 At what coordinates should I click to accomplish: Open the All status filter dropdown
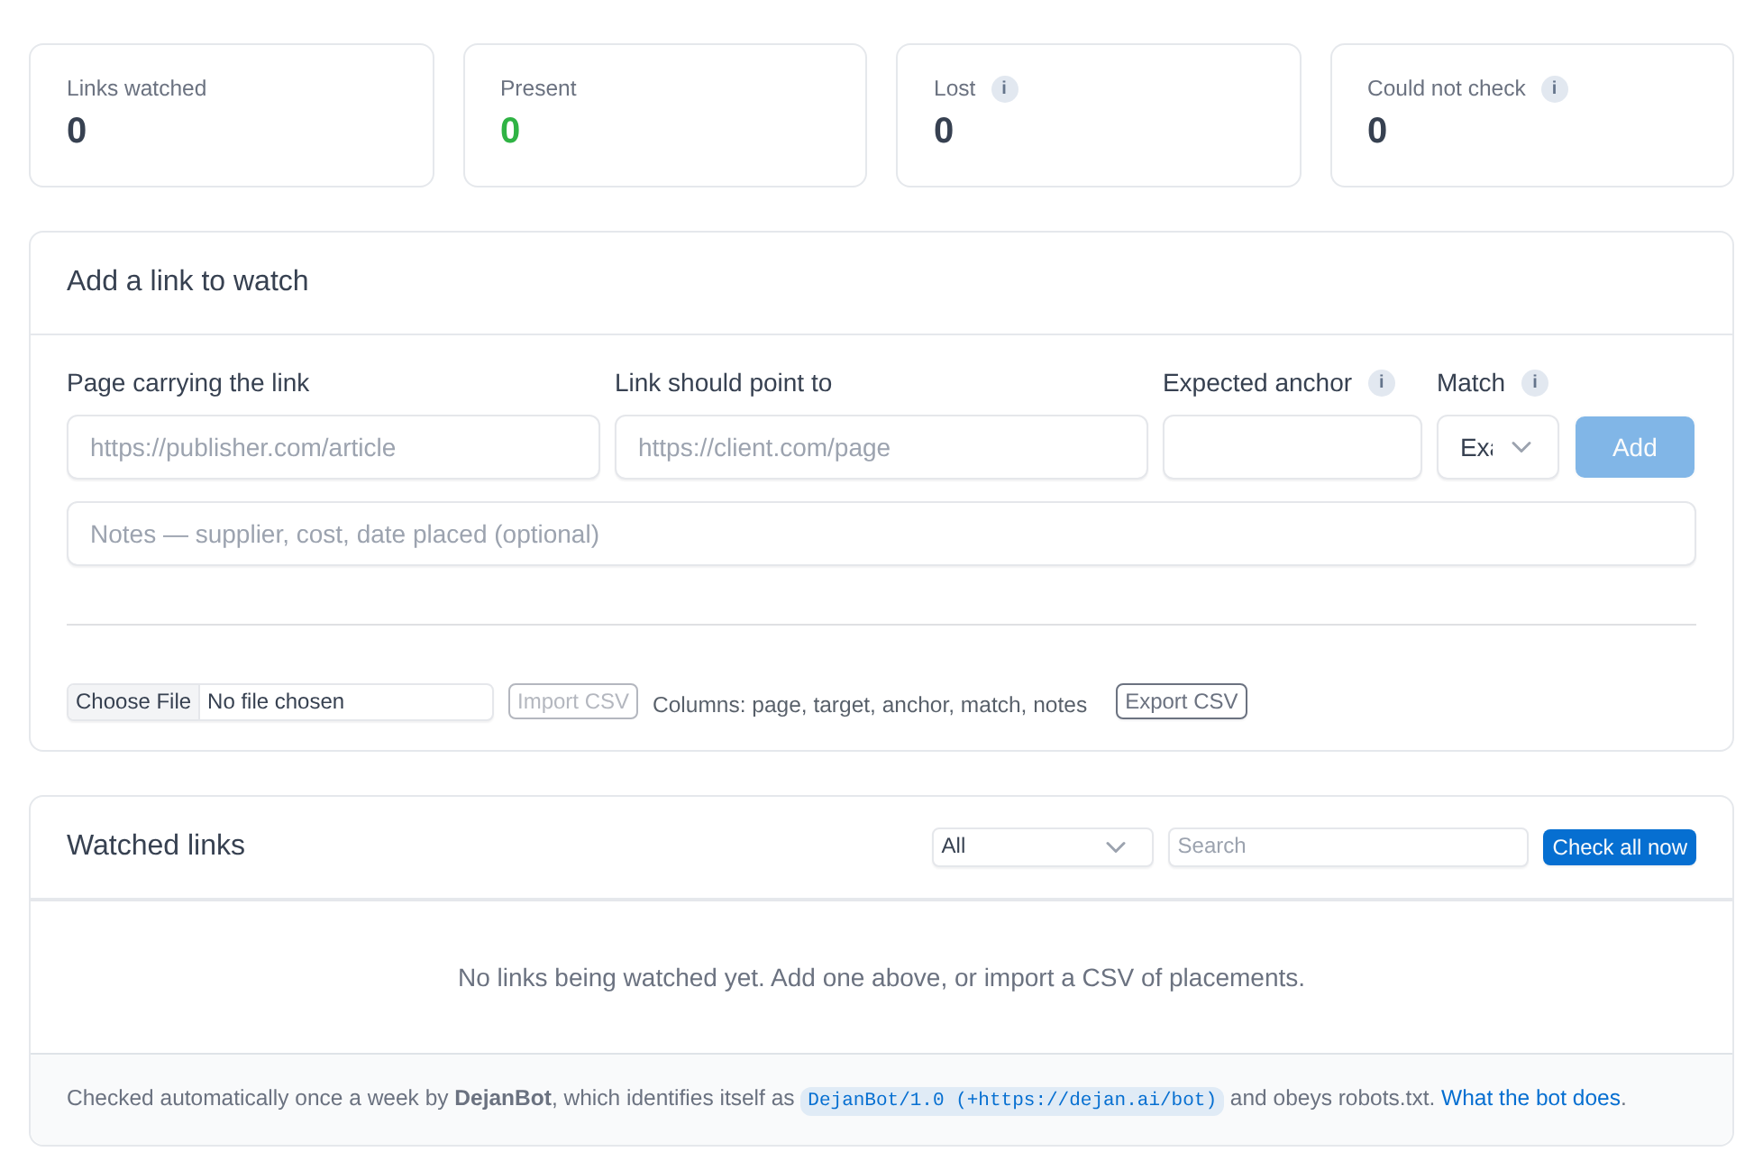[x=1042, y=847]
